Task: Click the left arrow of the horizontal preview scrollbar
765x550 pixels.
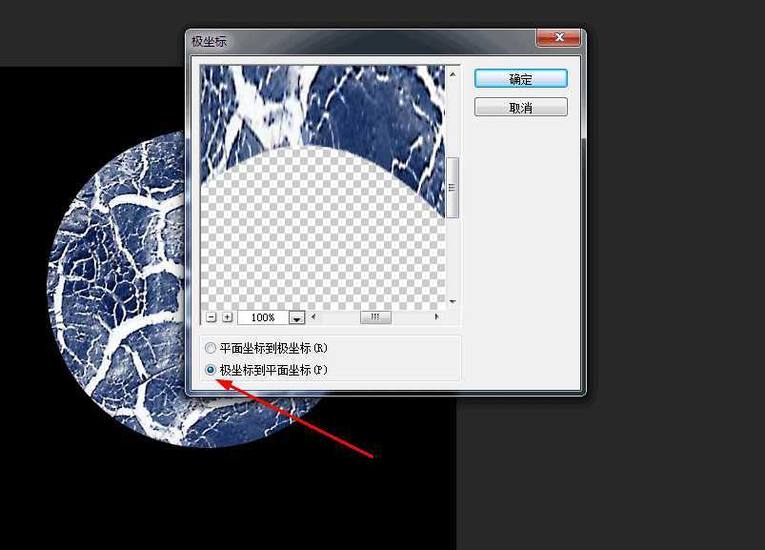Action: click(312, 316)
